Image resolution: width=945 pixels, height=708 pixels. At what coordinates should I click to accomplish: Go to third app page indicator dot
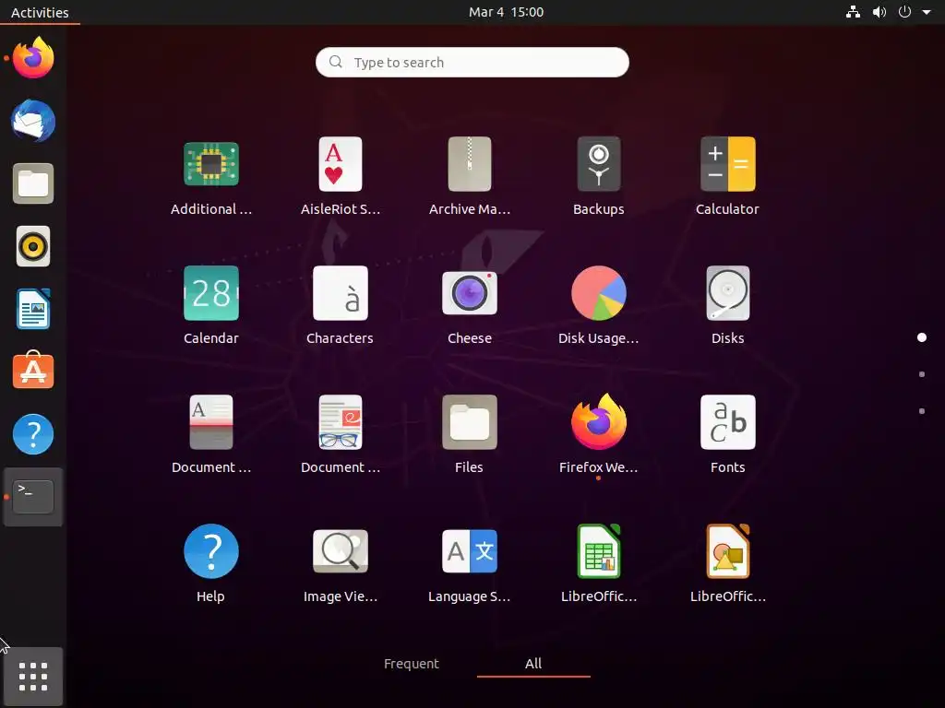(922, 411)
